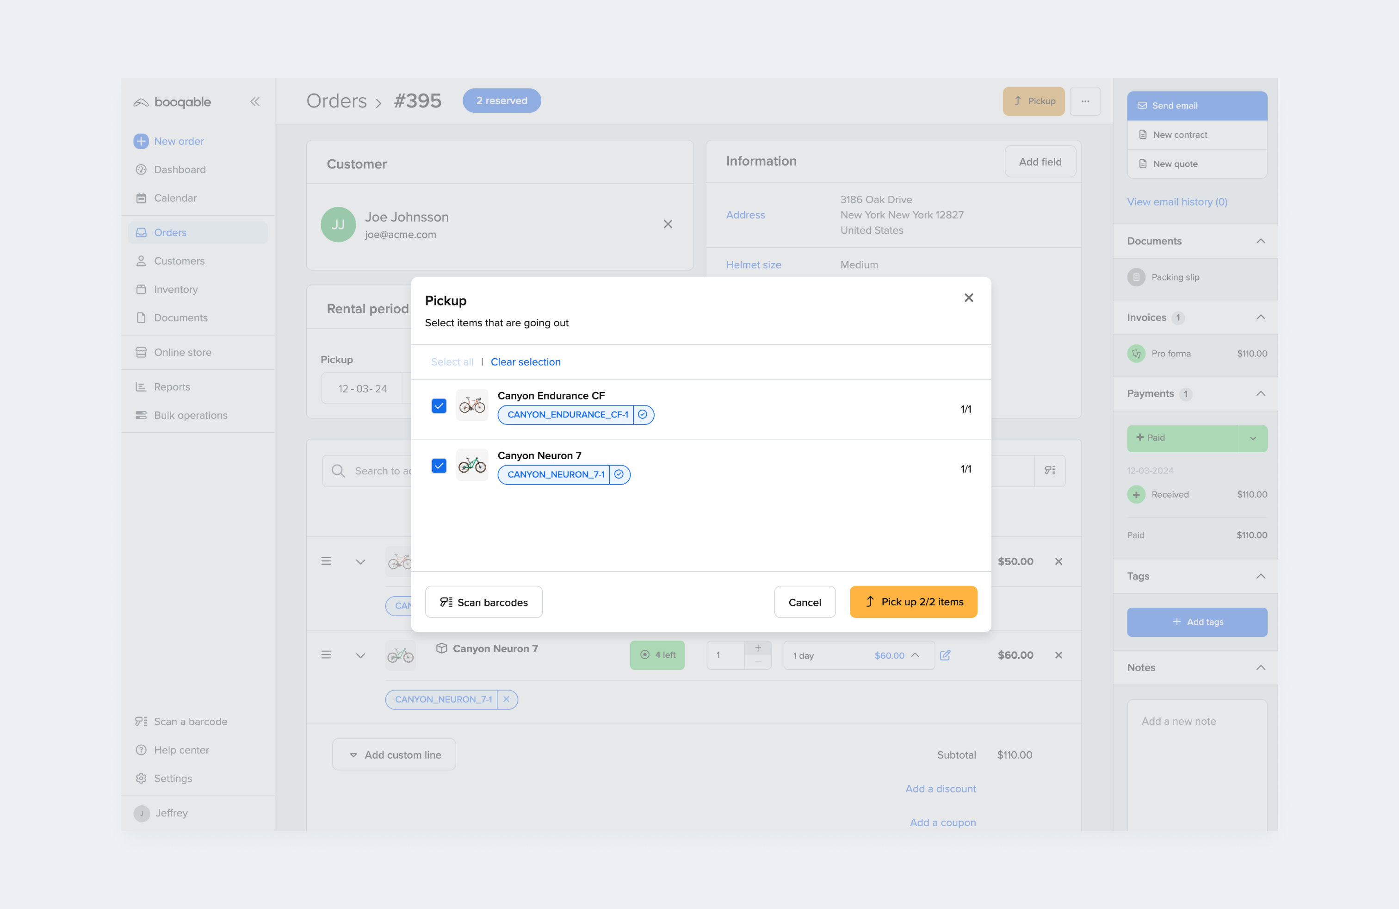Switch to the Orders section
This screenshot has width=1399, height=909.
(x=170, y=232)
